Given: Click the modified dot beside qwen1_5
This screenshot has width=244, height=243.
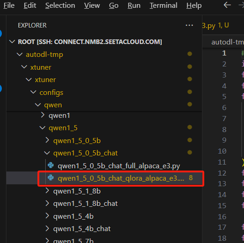Looking at the screenshot, I should click(x=190, y=127).
